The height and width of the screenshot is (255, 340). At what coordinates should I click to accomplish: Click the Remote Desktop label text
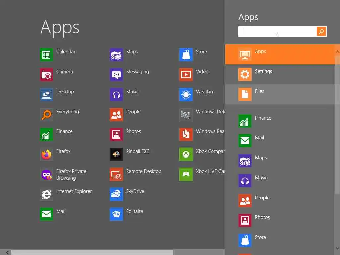pos(144,171)
